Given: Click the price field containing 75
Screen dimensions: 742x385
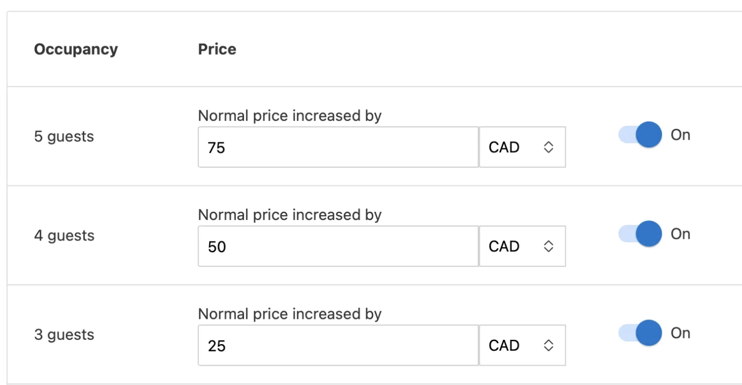Looking at the screenshot, I should pos(338,147).
